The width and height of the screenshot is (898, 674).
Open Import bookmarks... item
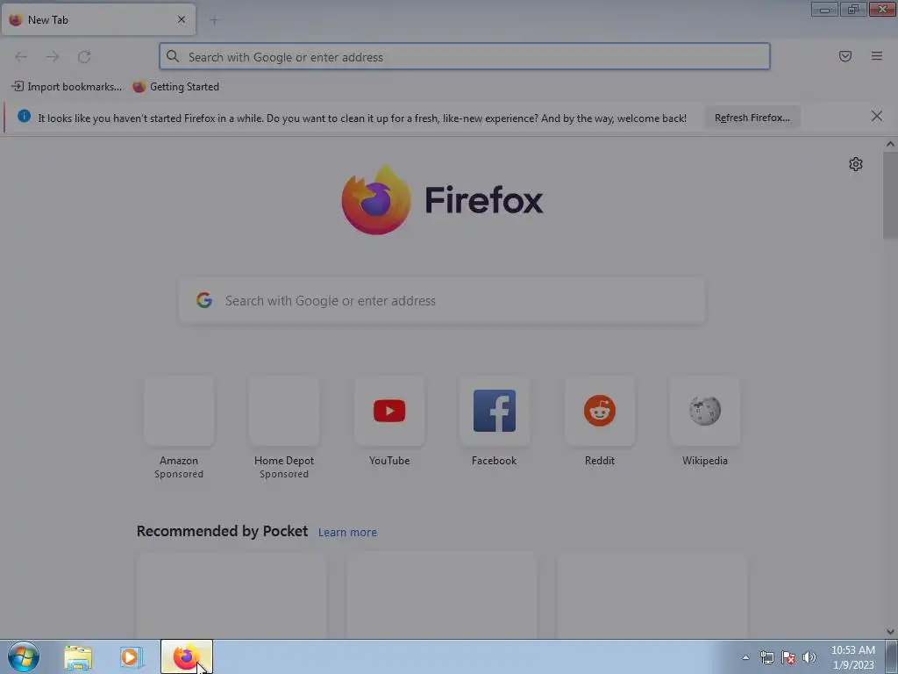67,87
